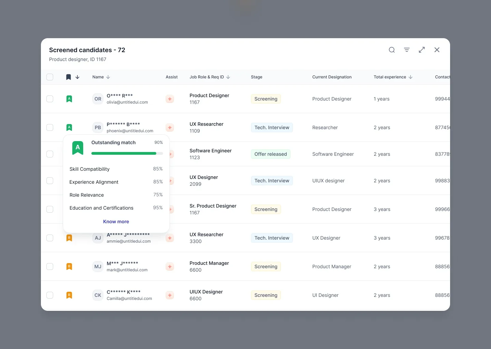The width and height of the screenshot is (491, 349).
Task: Click the sort arrow next to Name
Action: click(x=108, y=77)
